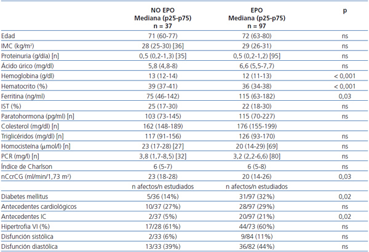Select the Edad row label

tap(10, 37)
